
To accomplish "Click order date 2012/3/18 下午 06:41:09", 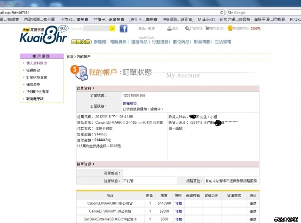I will tap(114, 117).
